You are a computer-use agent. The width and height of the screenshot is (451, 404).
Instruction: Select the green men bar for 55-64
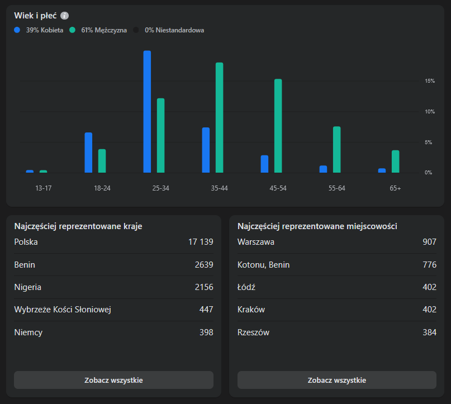[336, 150]
